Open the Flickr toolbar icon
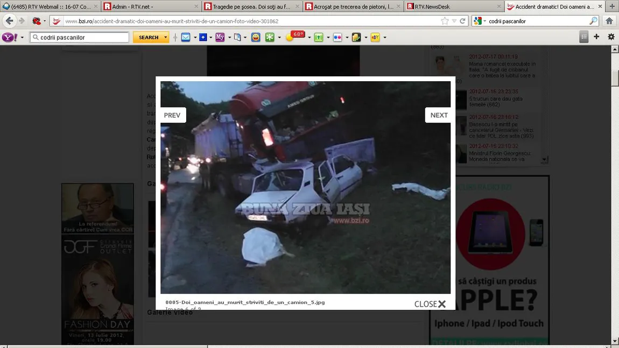 point(337,37)
